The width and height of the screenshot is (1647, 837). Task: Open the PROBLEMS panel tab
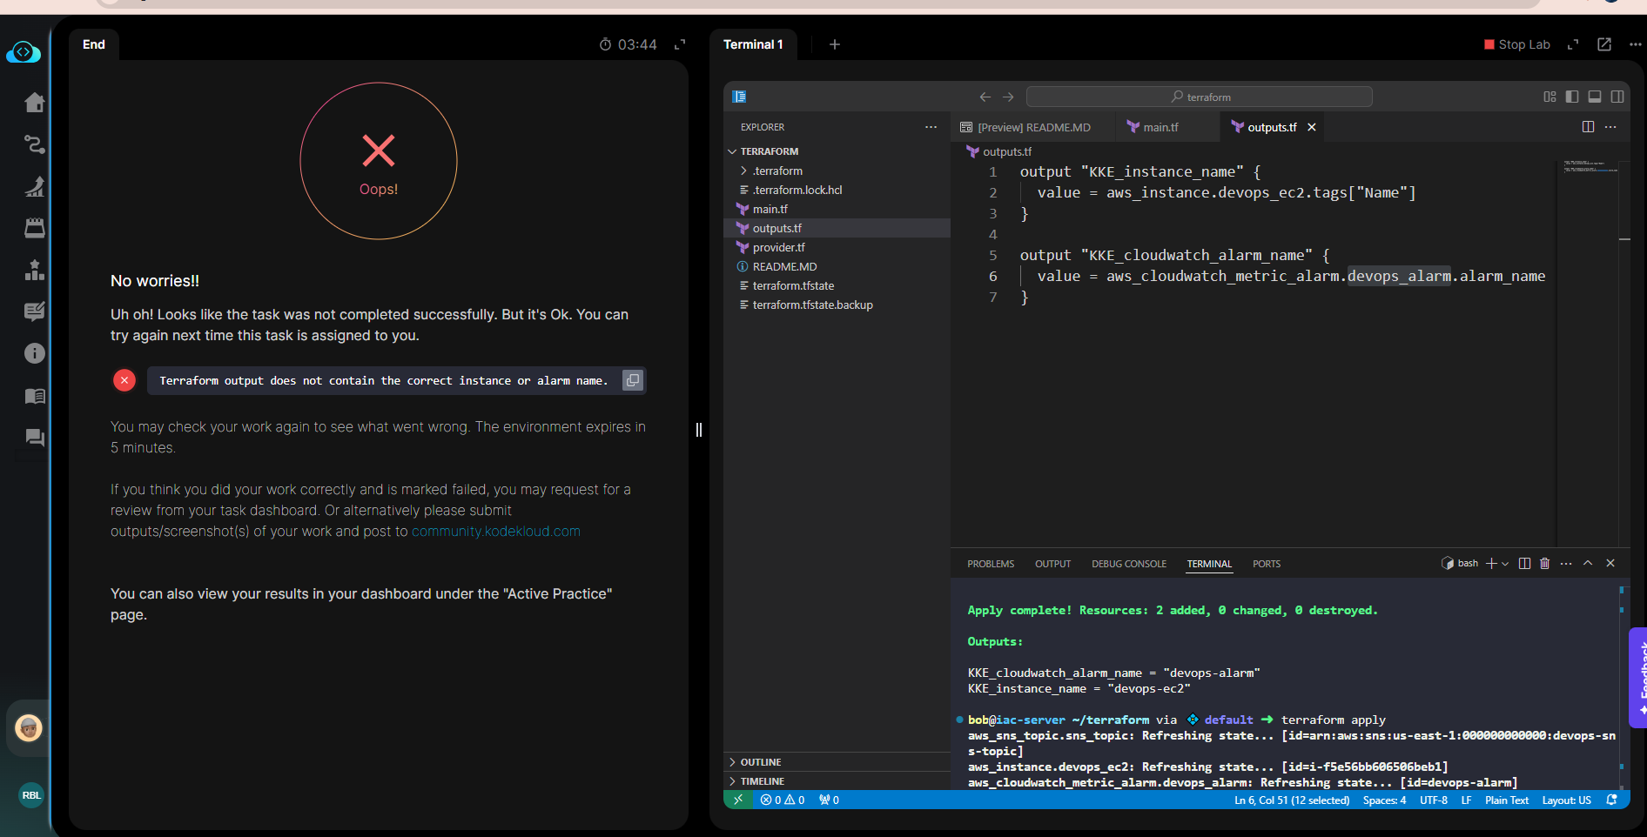pyautogui.click(x=991, y=564)
